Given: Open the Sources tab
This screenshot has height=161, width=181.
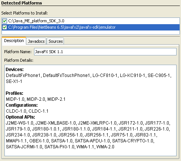Looking at the screenshot, I should (x=56, y=41).
